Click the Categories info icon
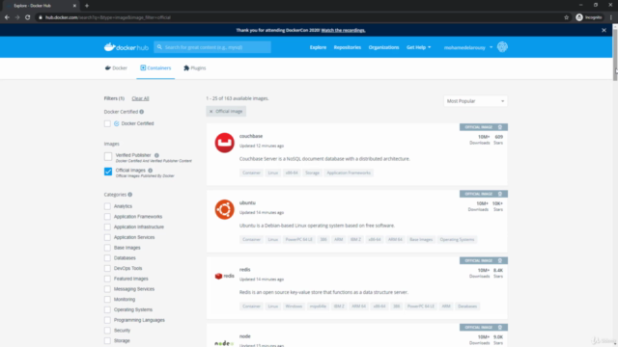Image resolution: width=618 pixels, height=347 pixels. (130, 195)
